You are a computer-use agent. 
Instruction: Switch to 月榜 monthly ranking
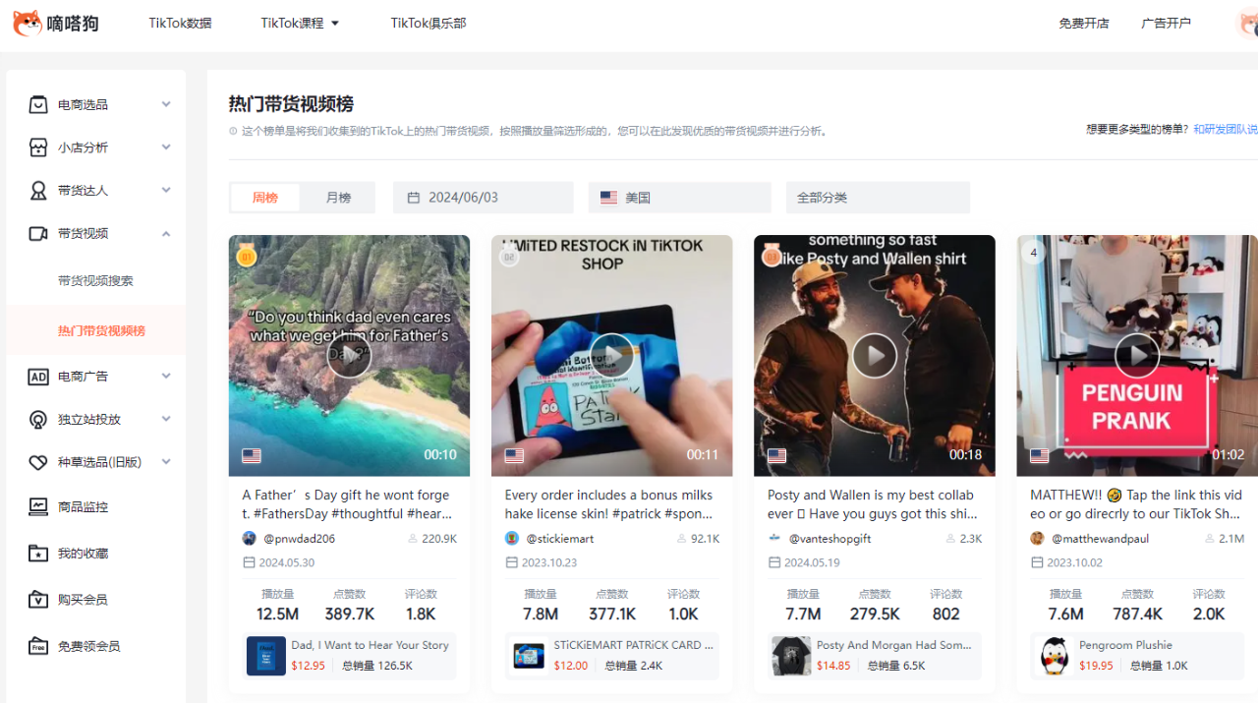338,198
